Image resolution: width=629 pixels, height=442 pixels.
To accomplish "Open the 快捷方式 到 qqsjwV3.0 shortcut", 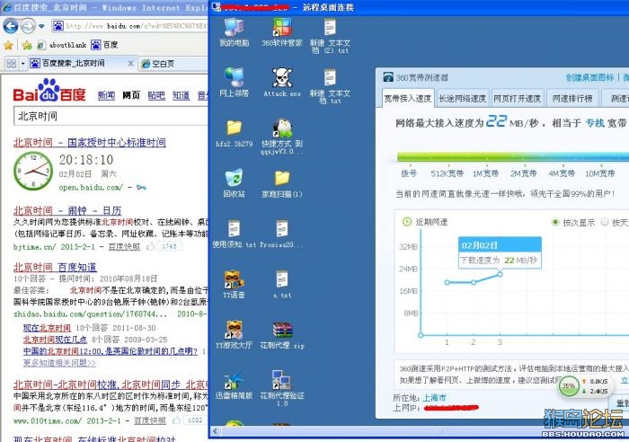I will (282, 137).
